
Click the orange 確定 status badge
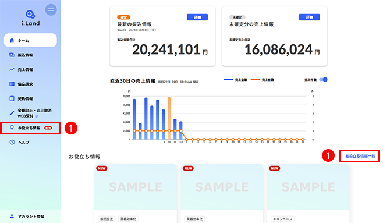(x=123, y=17)
